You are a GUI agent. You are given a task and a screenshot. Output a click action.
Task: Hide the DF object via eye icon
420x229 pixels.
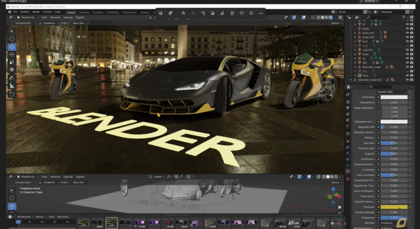click(407, 24)
